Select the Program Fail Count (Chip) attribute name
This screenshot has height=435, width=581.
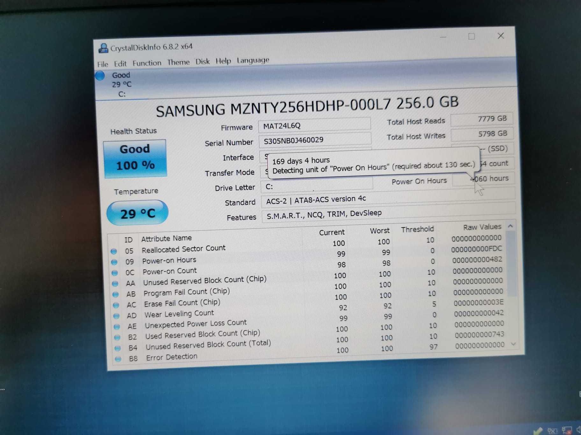click(x=187, y=292)
